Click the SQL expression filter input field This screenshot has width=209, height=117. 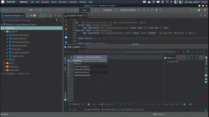pyautogui.click(x=127, y=52)
